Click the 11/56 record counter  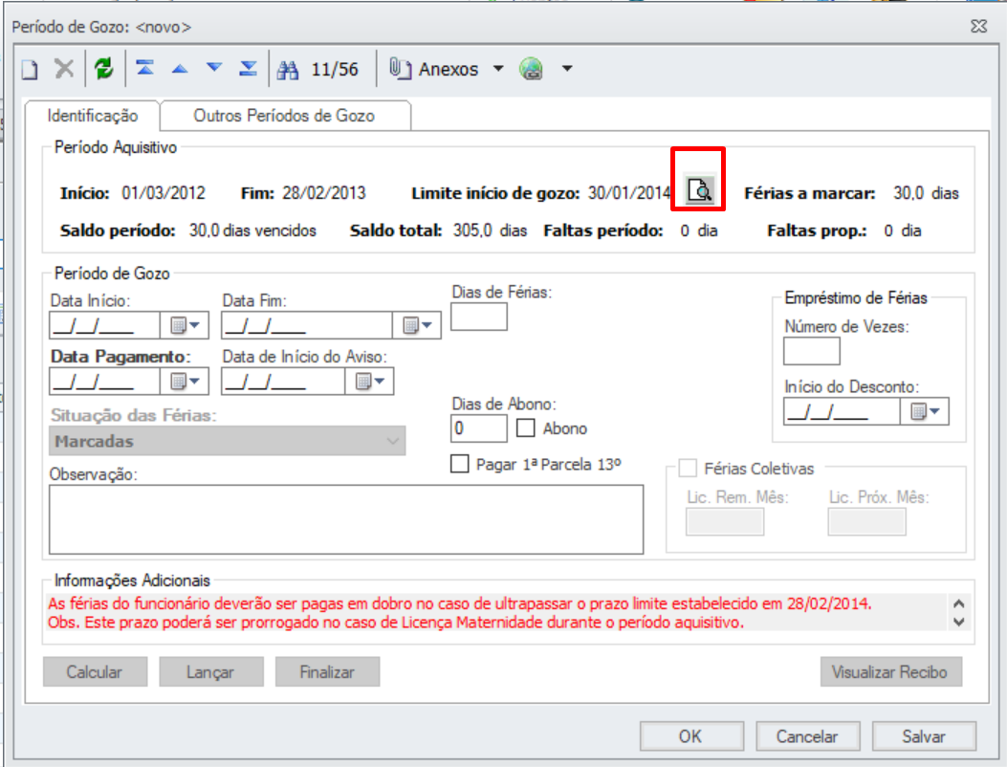pyautogui.click(x=335, y=70)
